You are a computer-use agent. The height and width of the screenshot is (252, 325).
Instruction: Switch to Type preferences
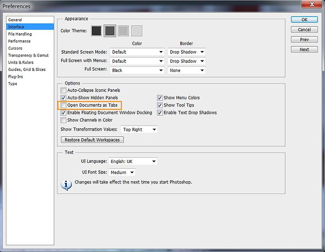coord(30,84)
